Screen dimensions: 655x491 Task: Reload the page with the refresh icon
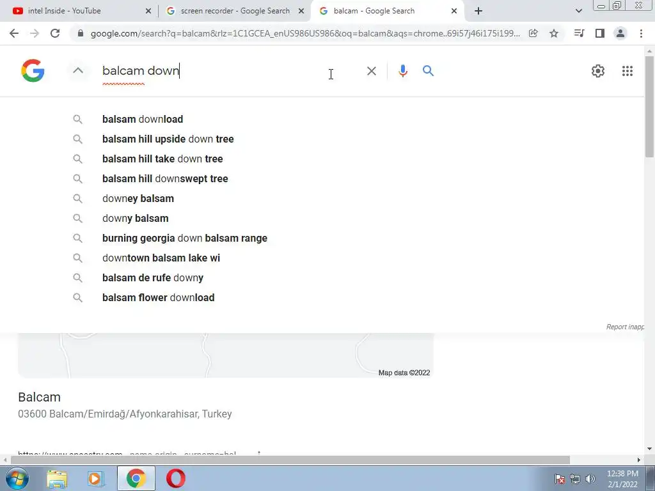click(55, 33)
